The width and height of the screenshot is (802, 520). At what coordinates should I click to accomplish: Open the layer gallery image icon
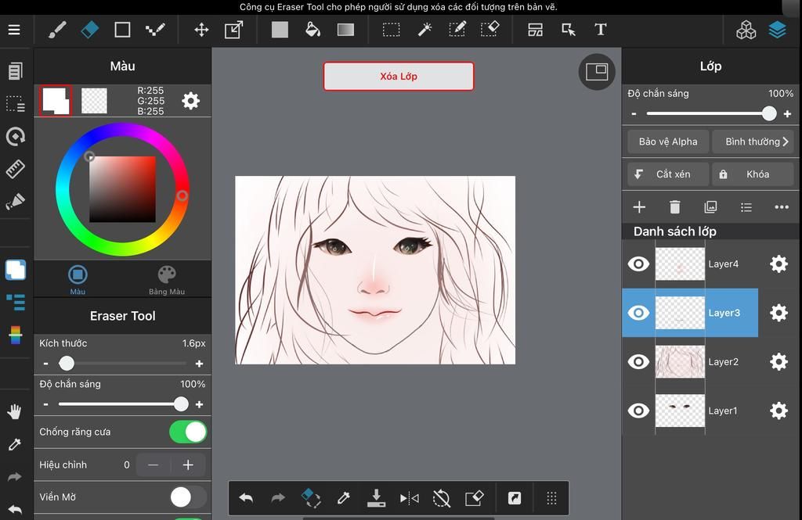click(x=710, y=207)
